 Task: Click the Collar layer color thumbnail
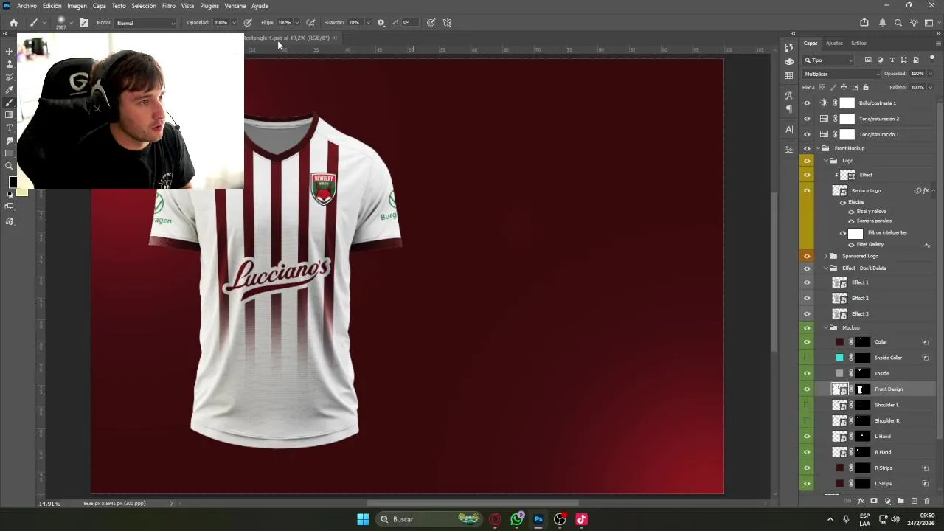click(x=839, y=342)
